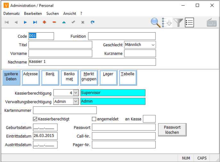This screenshot has height=162, width=220.
Task: Click the next record blue arrow
Action: [26, 22]
